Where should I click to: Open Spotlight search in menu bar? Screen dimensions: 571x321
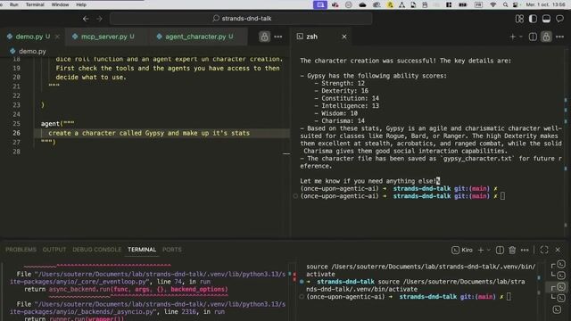pyautogui.click(x=505, y=4)
